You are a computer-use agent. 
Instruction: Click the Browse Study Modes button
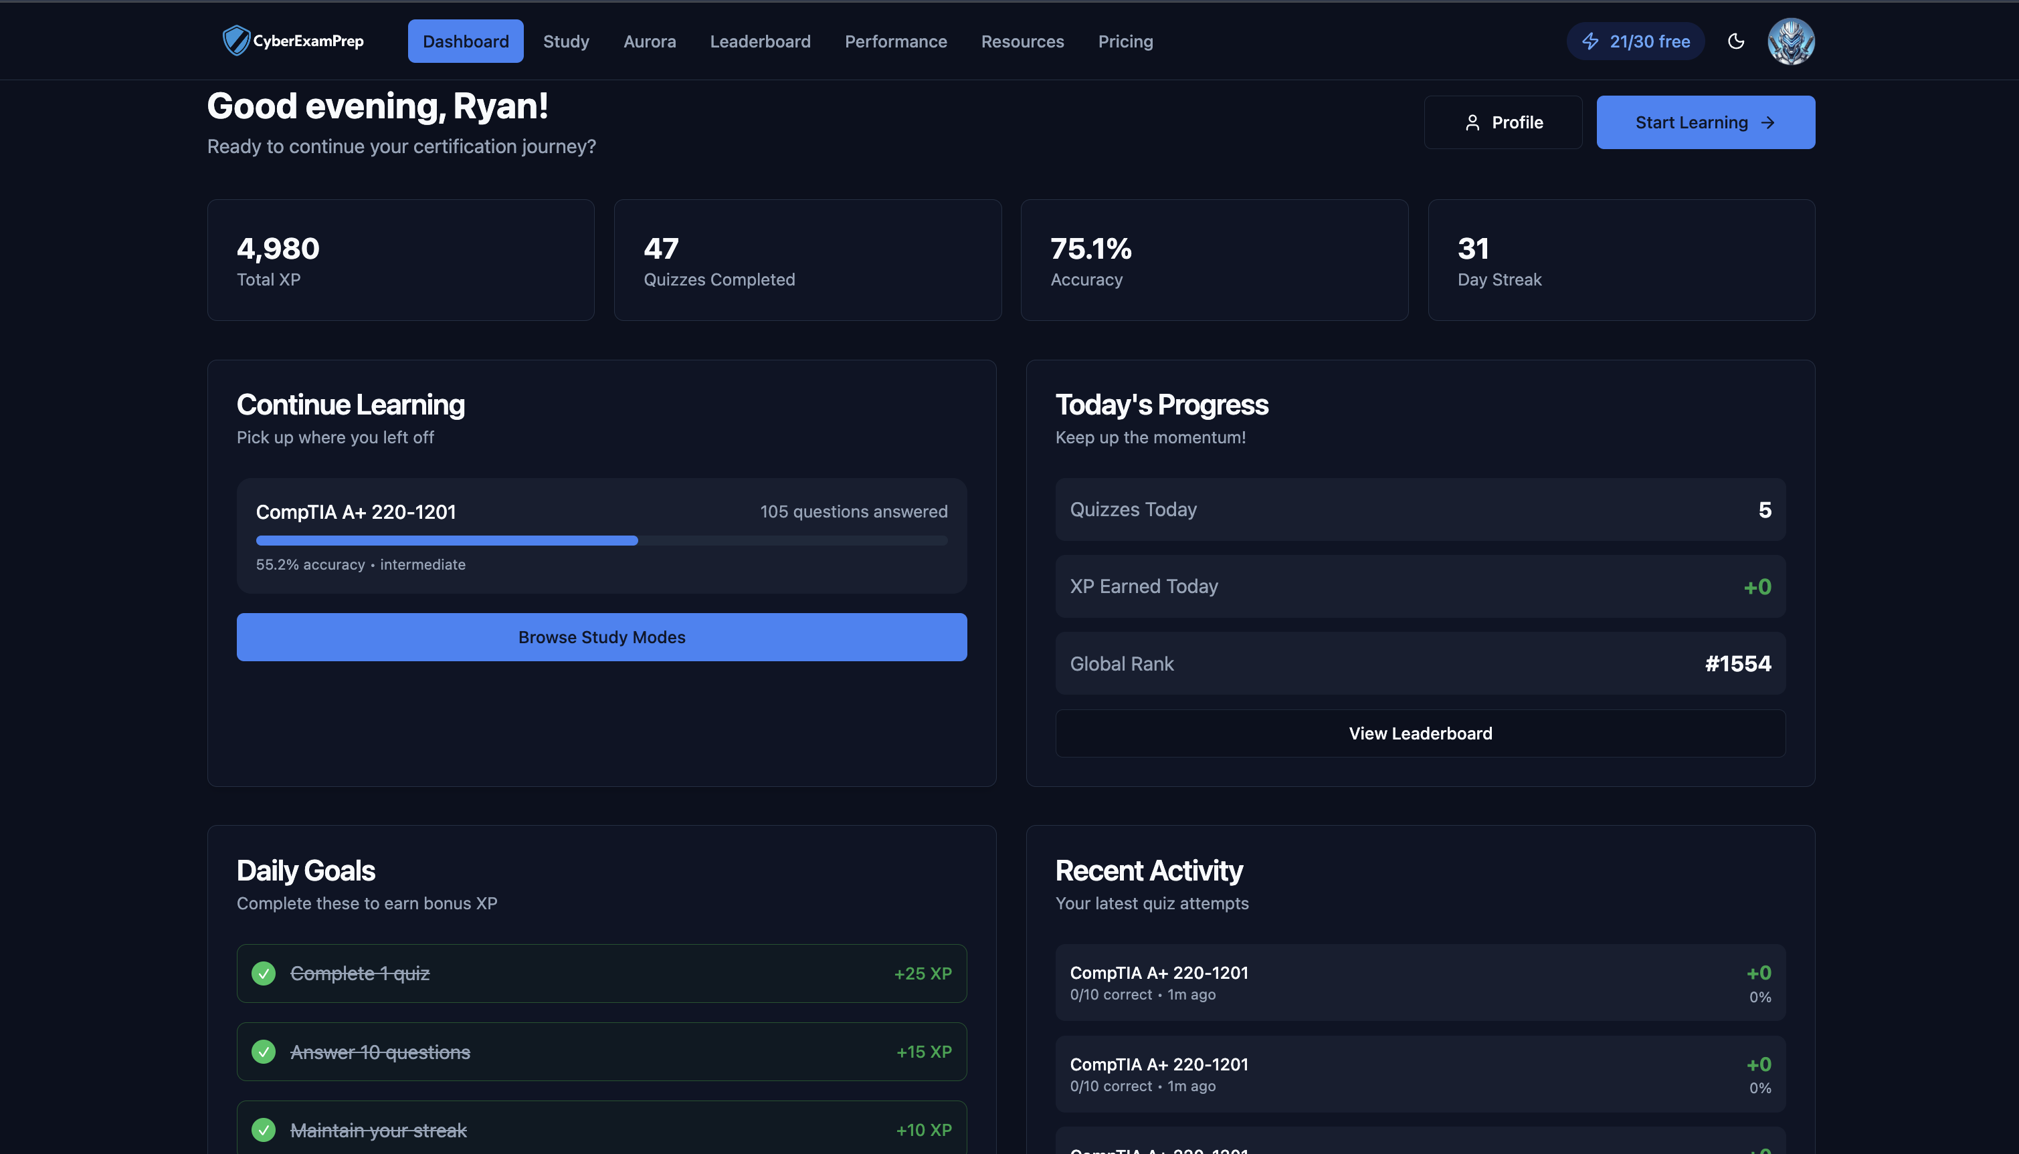point(601,637)
